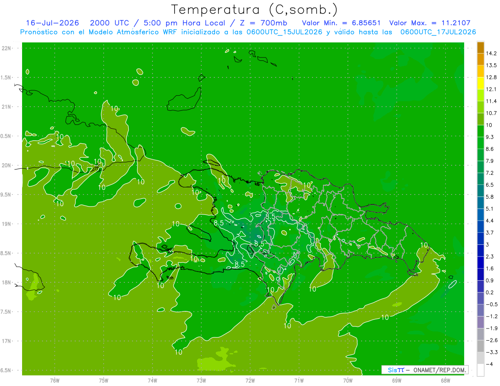Click the "2.3" colorbar value

(490, 257)
